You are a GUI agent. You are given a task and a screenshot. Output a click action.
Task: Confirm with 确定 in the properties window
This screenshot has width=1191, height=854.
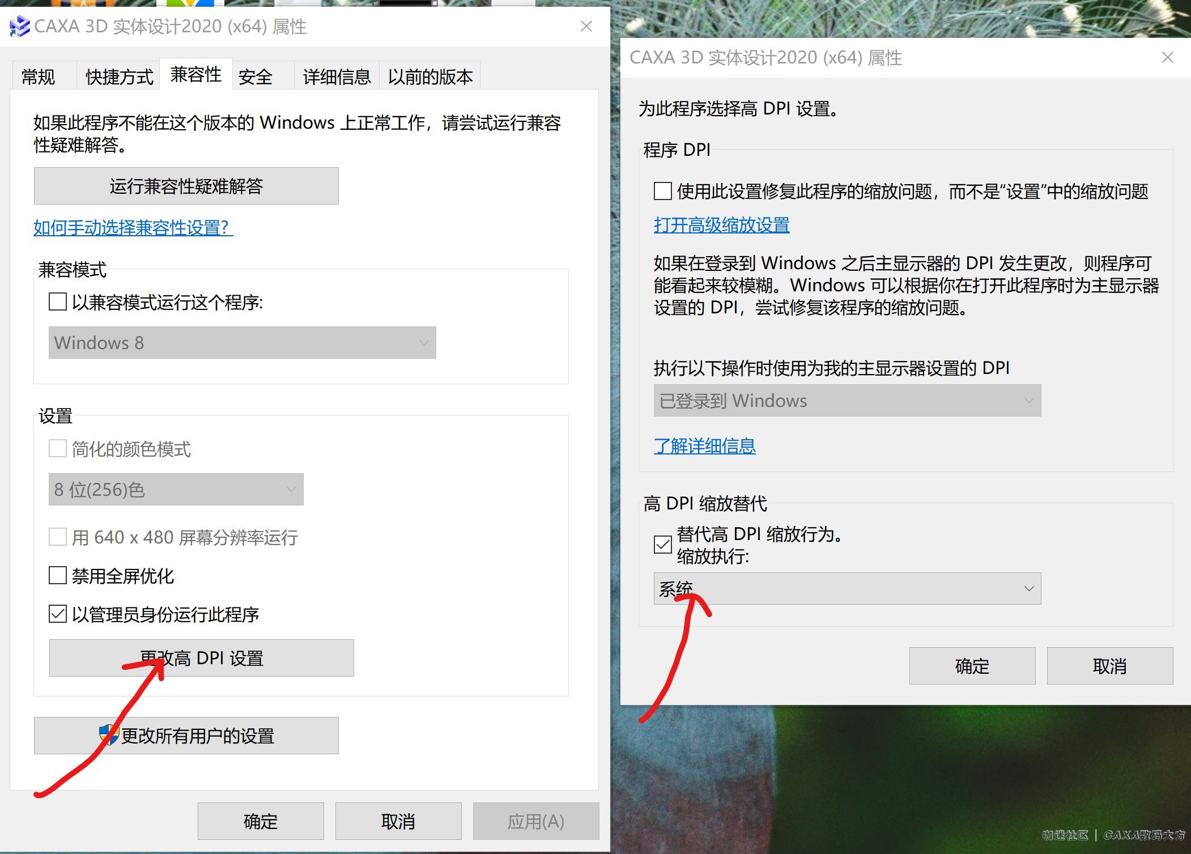(x=261, y=821)
